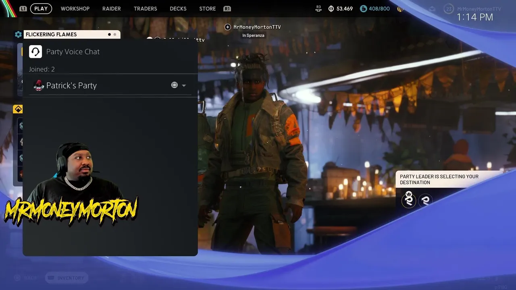Click the 408/800 token count

(379, 8)
